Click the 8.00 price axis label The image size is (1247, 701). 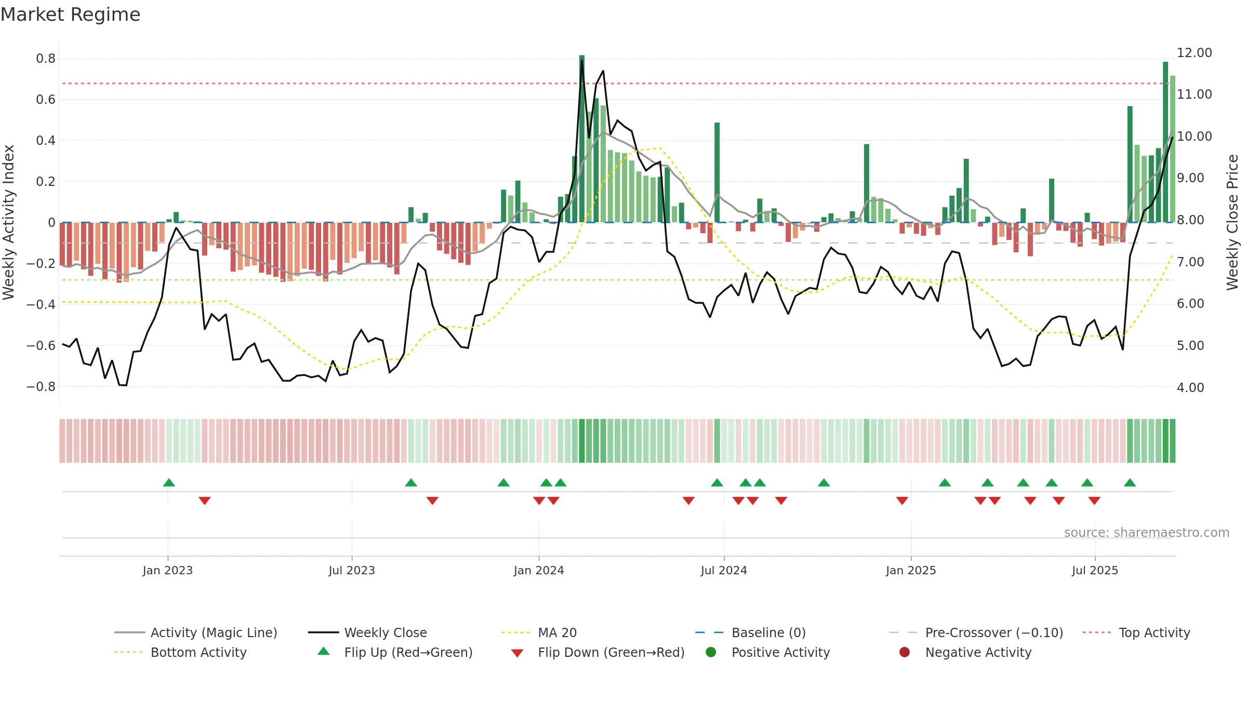(1190, 220)
